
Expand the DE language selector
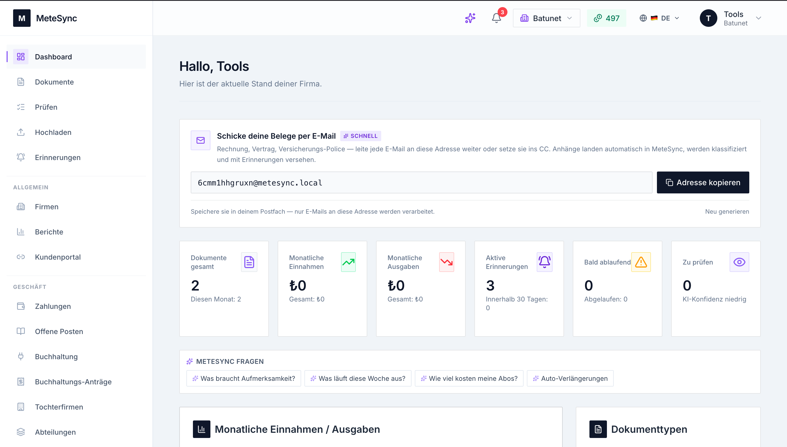point(659,18)
